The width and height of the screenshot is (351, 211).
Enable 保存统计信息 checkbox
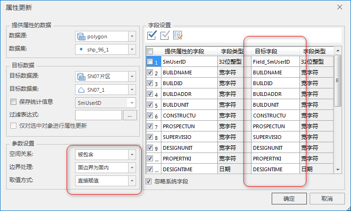[x=13, y=102]
